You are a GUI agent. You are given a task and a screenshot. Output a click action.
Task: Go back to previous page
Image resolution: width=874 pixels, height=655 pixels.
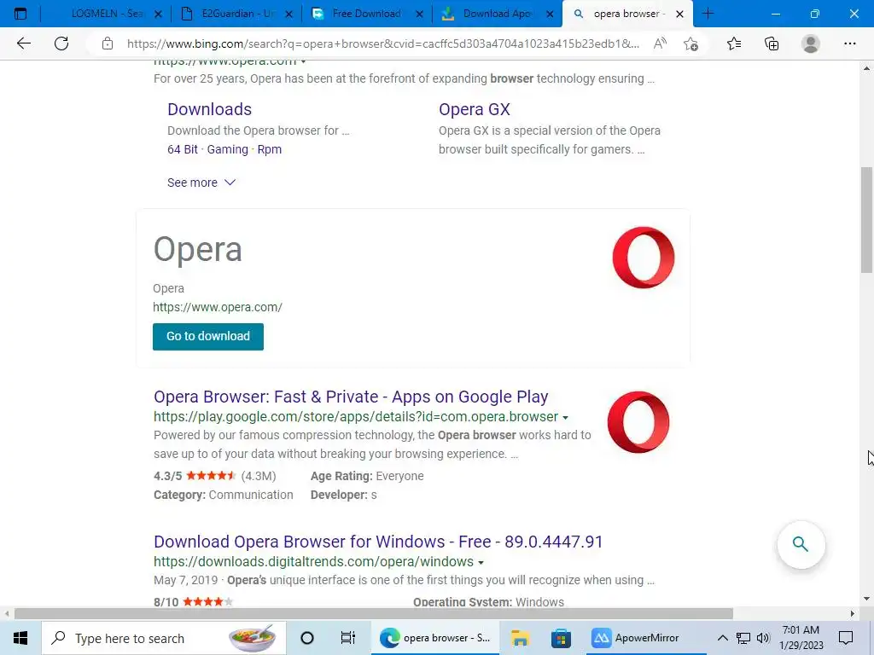[x=23, y=43]
